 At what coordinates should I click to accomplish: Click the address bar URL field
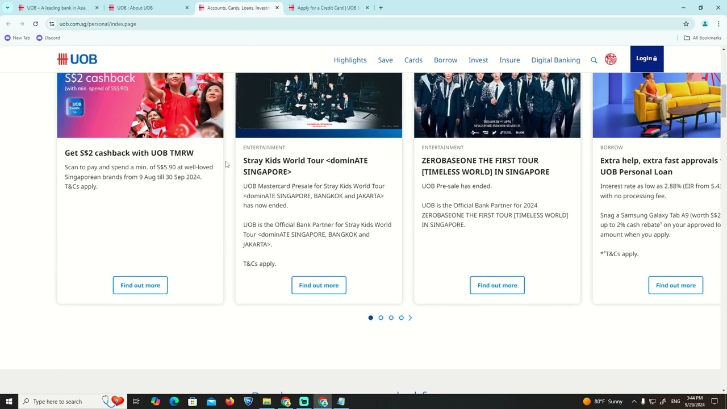[x=363, y=24]
